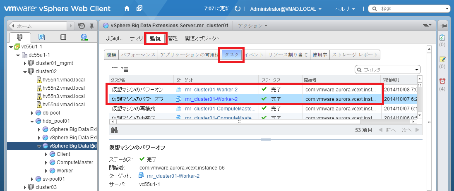The height and width of the screenshot is (191, 454).
Task: Open the 使用率 sub-tab
Action: (320, 55)
